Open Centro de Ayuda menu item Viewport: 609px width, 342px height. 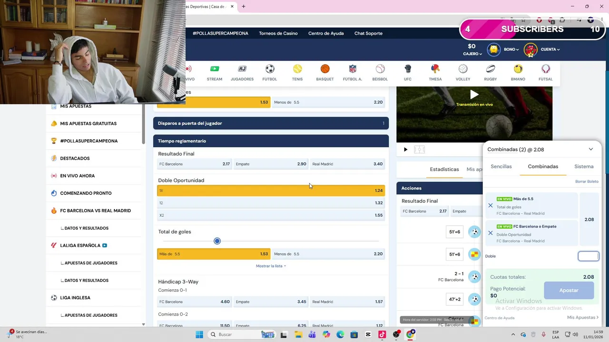tap(326, 33)
